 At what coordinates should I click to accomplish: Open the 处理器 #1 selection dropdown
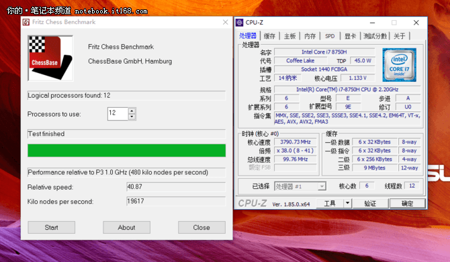pyautogui.click(x=300, y=186)
